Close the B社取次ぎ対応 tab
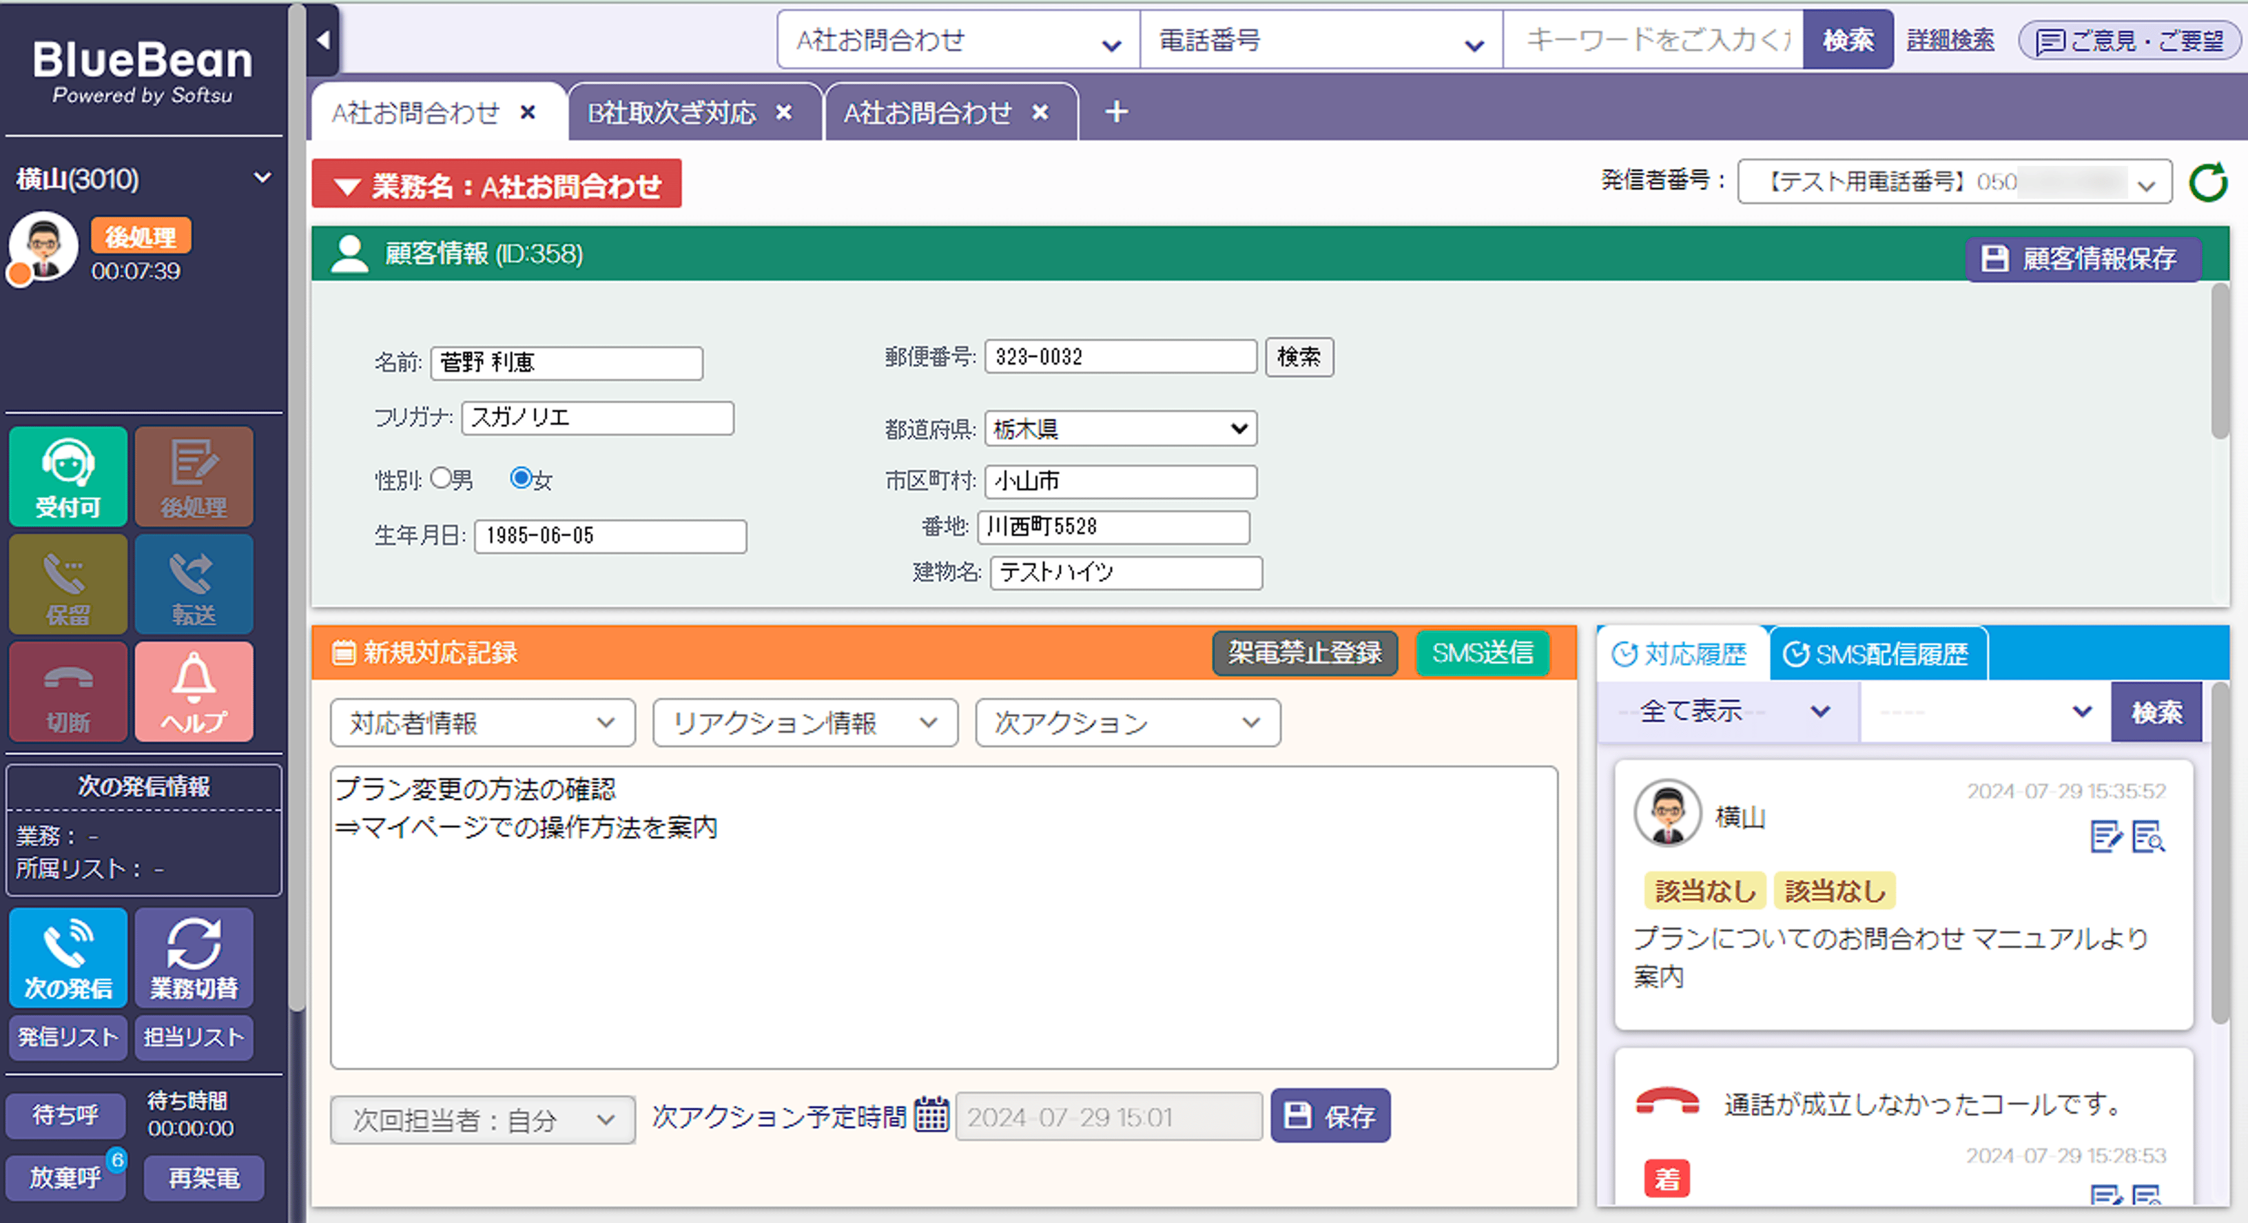 [x=784, y=112]
